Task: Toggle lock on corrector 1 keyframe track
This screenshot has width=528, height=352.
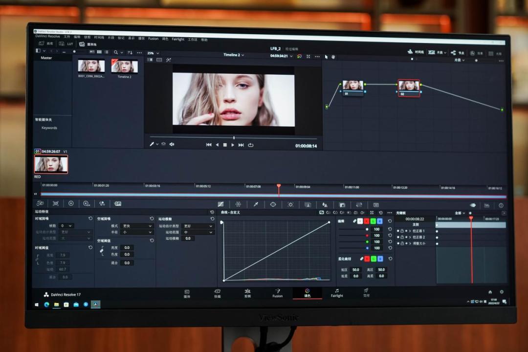Action: (x=402, y=231)
